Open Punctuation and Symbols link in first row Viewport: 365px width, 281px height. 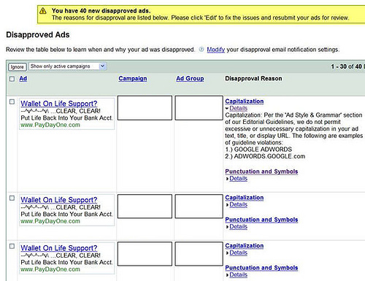tap(261, 172)
